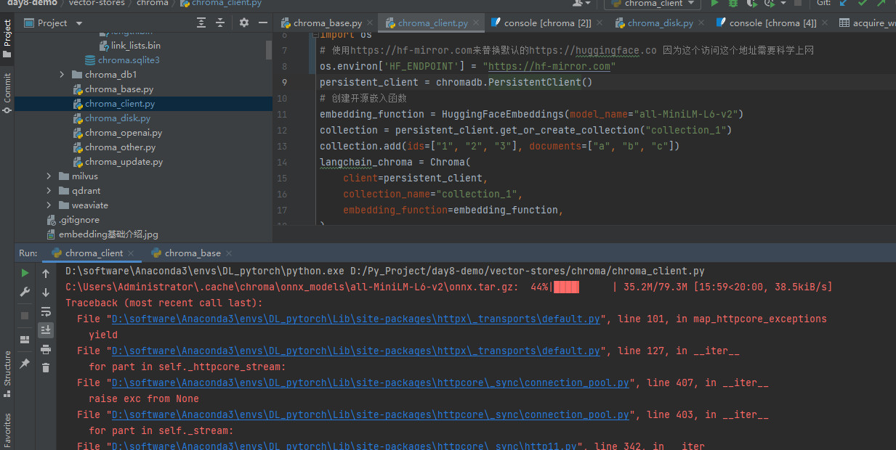
Task: Select link_lists.bin file
Action: tap(135, 46)
